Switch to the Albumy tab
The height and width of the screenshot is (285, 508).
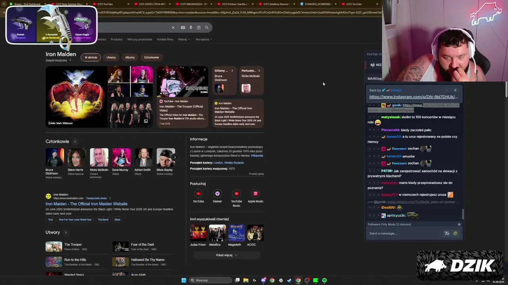coord(130,57)
